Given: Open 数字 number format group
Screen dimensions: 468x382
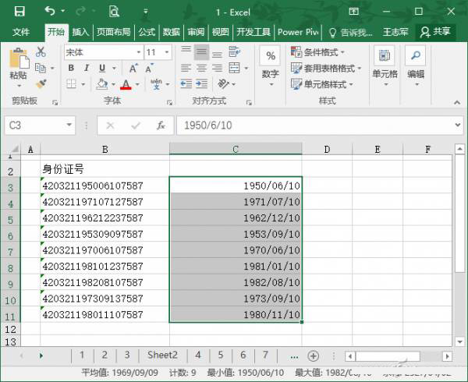Looking at the screenshot, I should click(x=271, y=66).
